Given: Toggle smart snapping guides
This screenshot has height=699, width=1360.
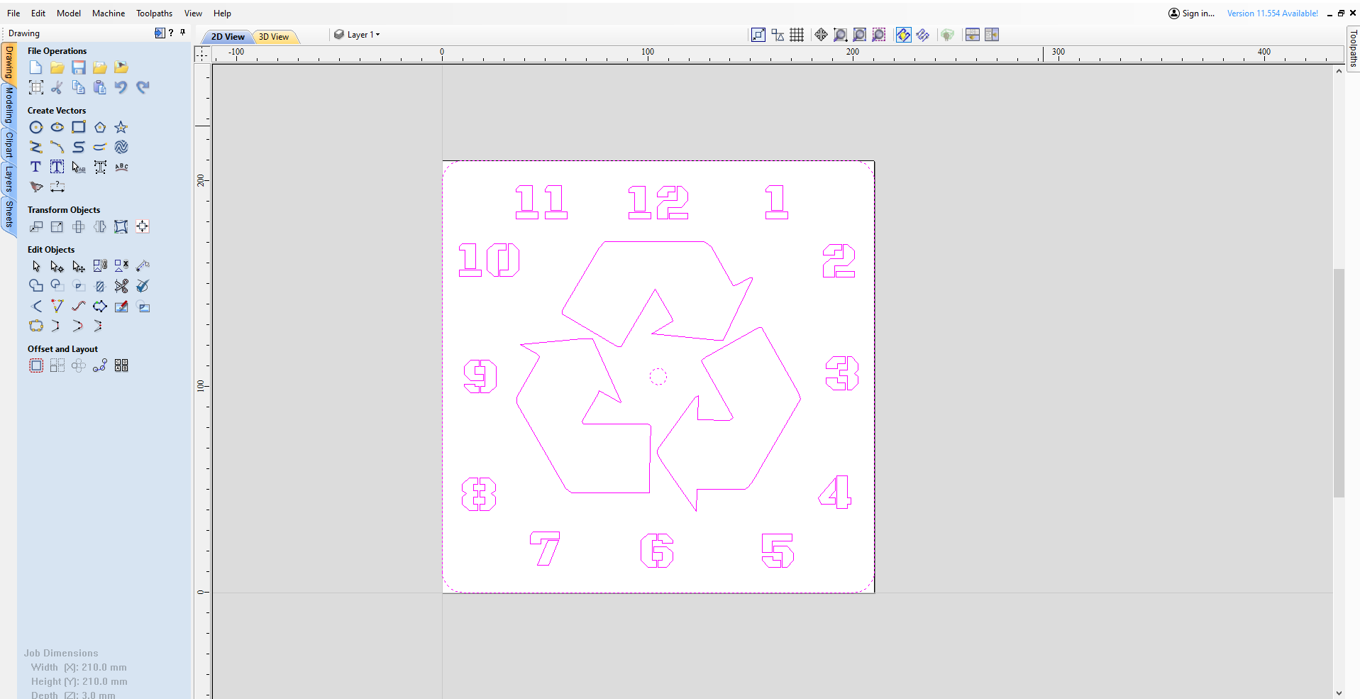Looking at the screenshot, I should 778,35.
